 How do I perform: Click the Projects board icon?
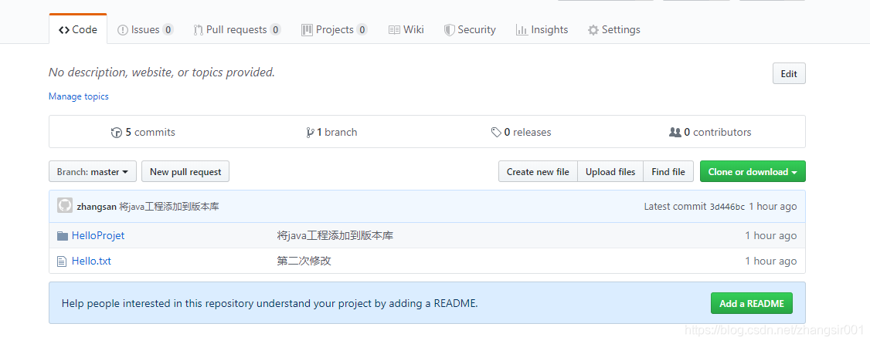point(307,30)
